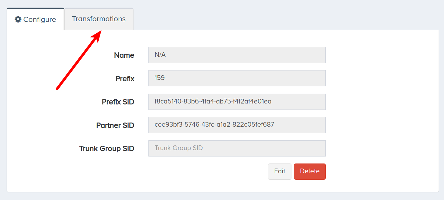Select the Prefix SID value field

237,102
